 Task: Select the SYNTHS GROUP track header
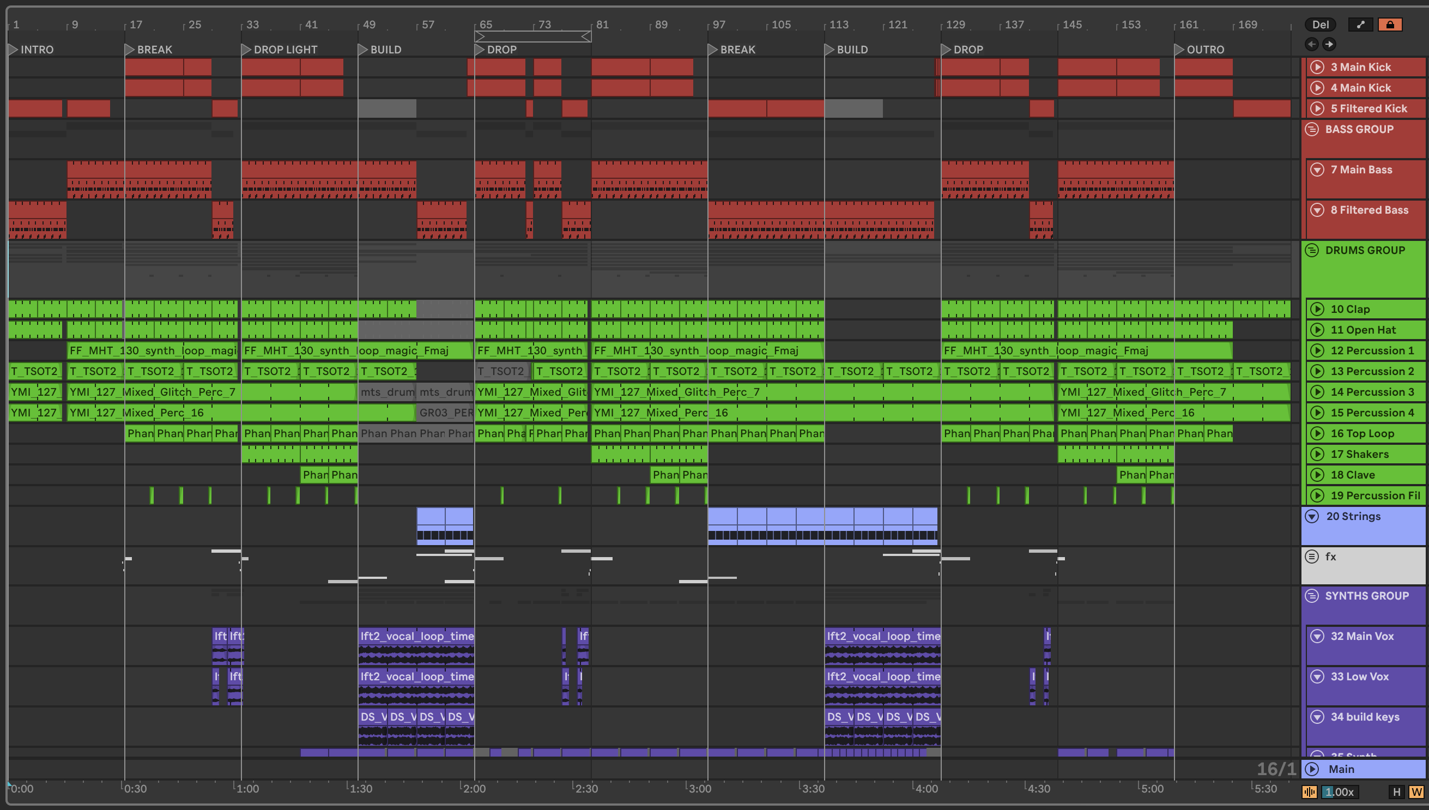click(1367, 596)
